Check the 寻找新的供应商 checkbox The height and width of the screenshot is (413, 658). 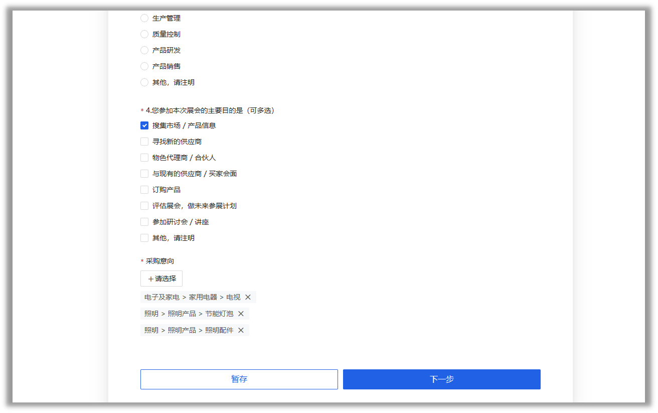tap(144, 142)
